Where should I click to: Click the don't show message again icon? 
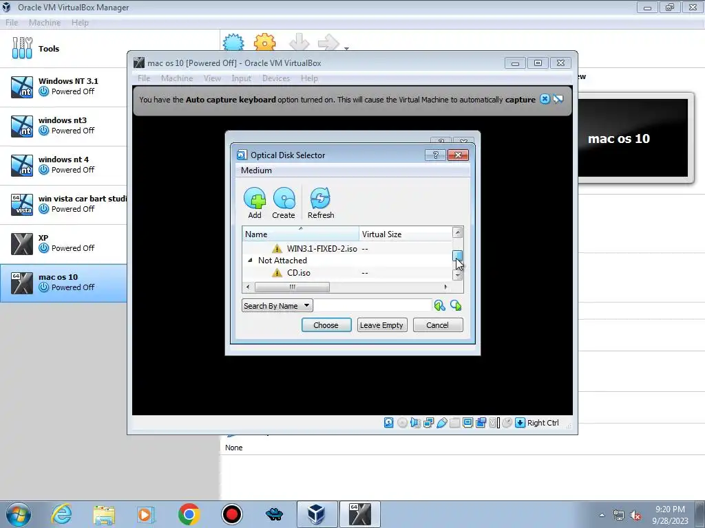tap(558, 99)
